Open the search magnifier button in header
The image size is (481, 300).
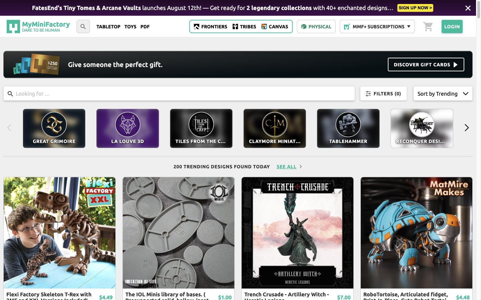coord(83,27)
